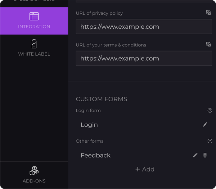Image resolution: width=216 pixels, height=189 pixels.
Task: Switch to the Special Effects tab
Action: (34, 1)
